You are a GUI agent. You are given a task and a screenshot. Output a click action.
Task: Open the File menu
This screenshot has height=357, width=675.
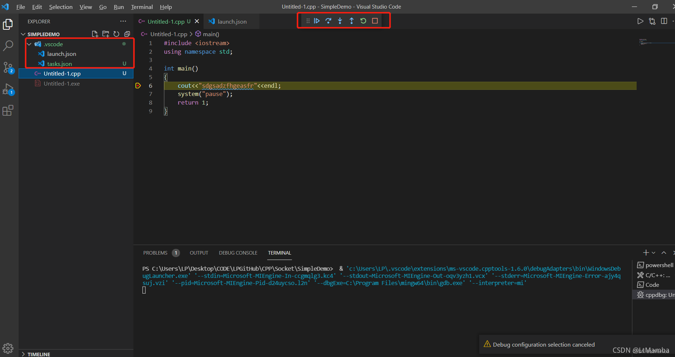click(x=21, y=7)
